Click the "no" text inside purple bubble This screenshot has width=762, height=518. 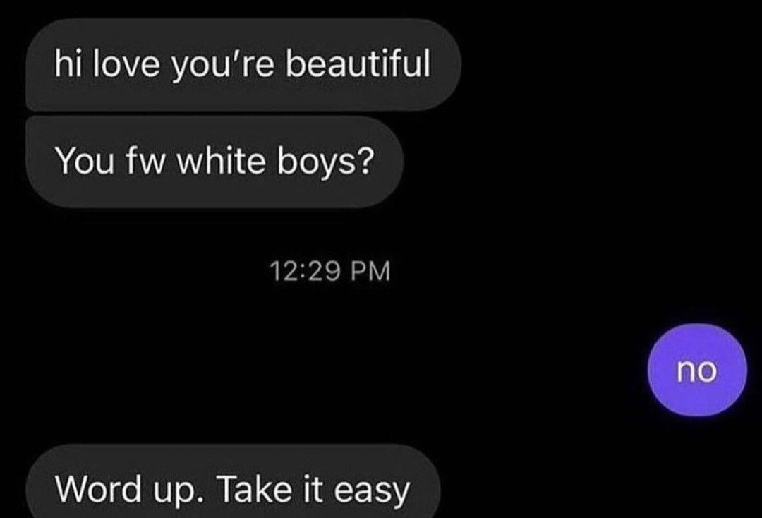697,371
